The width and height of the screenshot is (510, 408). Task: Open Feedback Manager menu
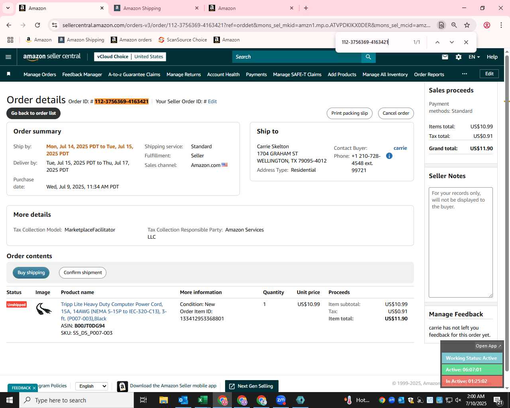point(82,75)
